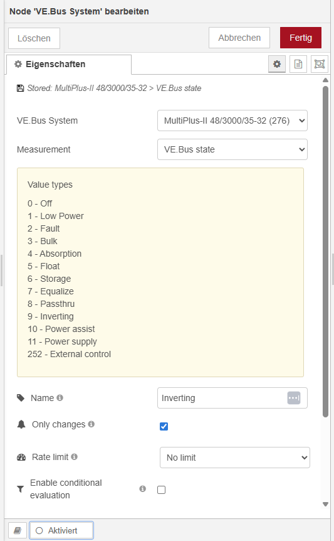Open the Rate limit dropdown
This screenshot has width=334, height=541.
(x=235, y=458)
